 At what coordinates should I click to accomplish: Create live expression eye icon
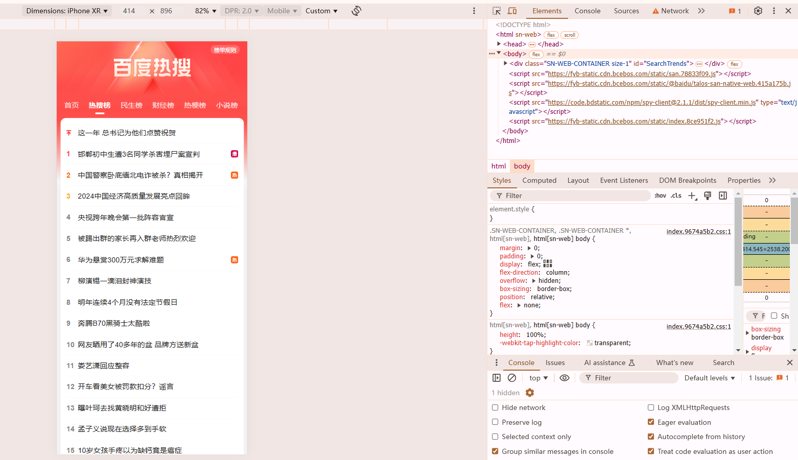[565, 378]
